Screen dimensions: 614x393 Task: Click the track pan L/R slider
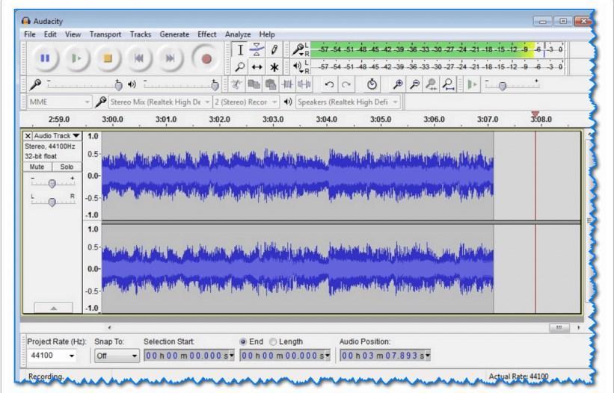click(52, 202)
